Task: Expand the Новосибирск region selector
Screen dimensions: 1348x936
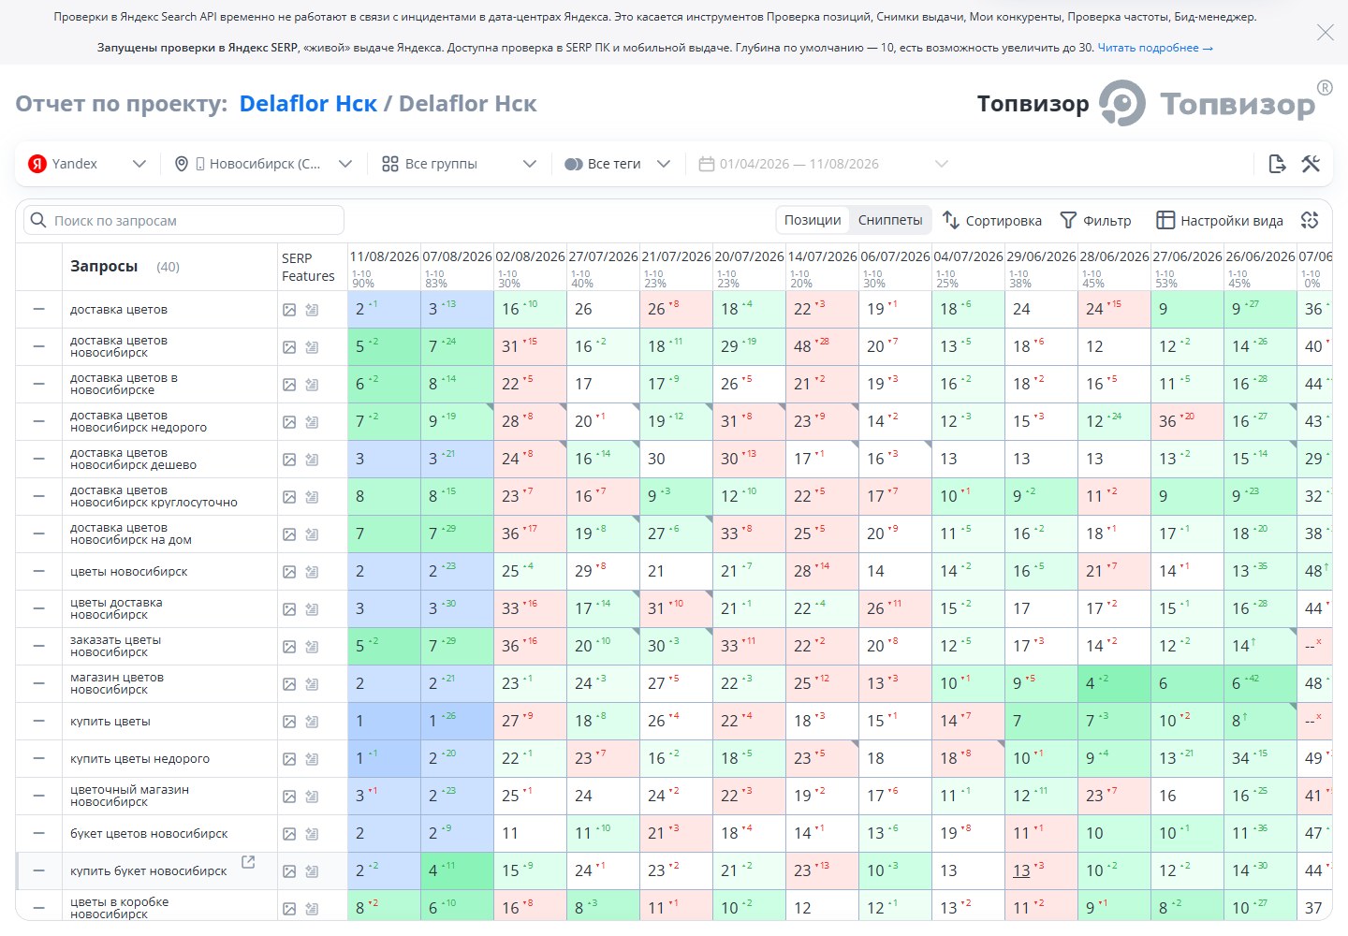Action: (x=263, y=164)
